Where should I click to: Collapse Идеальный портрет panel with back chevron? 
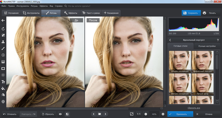point(170,40)
